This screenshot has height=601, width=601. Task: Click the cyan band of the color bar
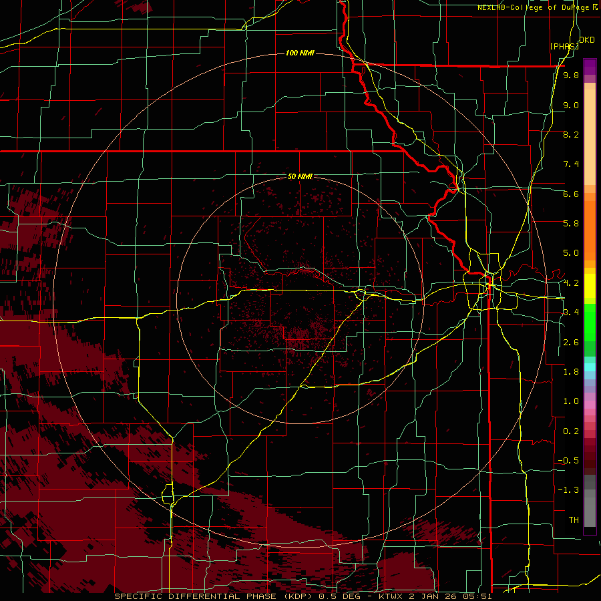(x=590, y=367)
